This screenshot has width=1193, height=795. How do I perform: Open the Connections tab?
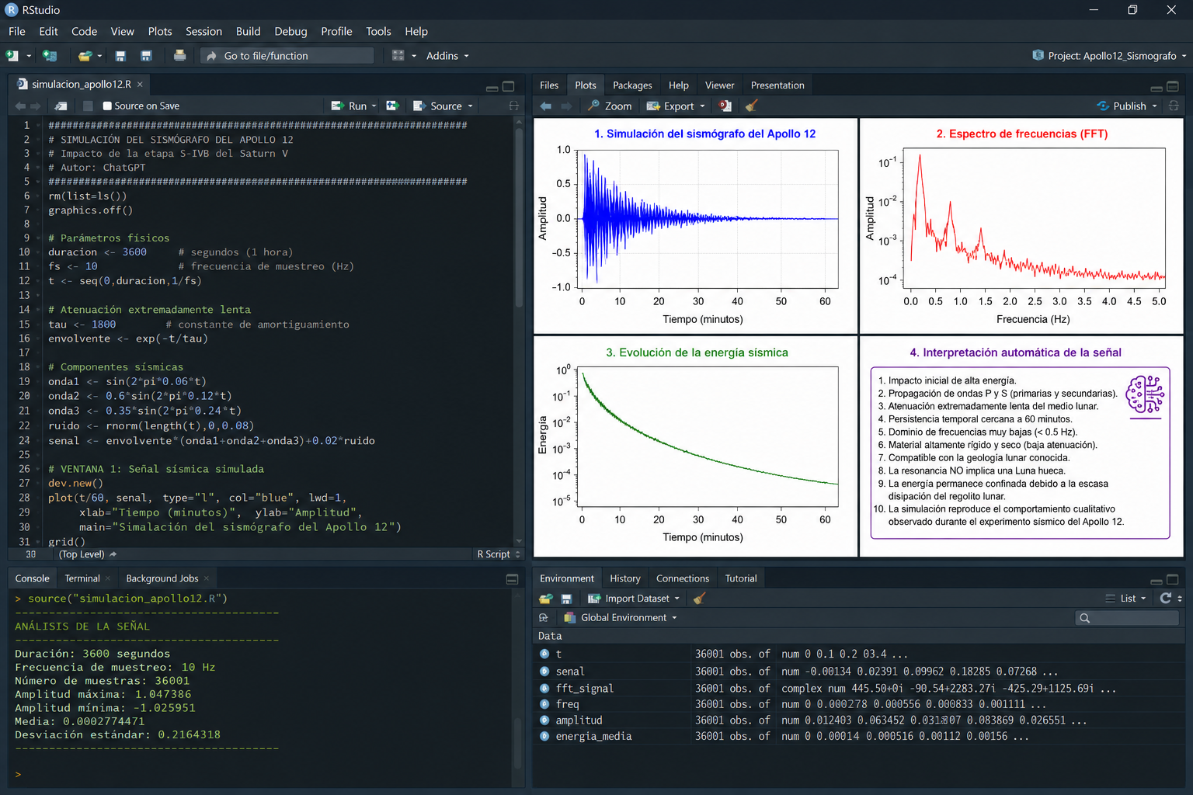tap(683, 578)
